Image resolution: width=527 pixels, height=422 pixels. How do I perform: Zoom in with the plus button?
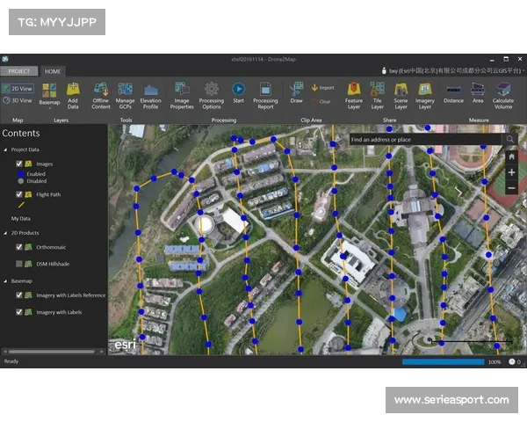pyautogui.click(x=511, y=172)
